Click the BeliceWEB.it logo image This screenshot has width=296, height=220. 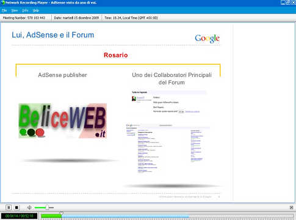click(x=63, y=121)
